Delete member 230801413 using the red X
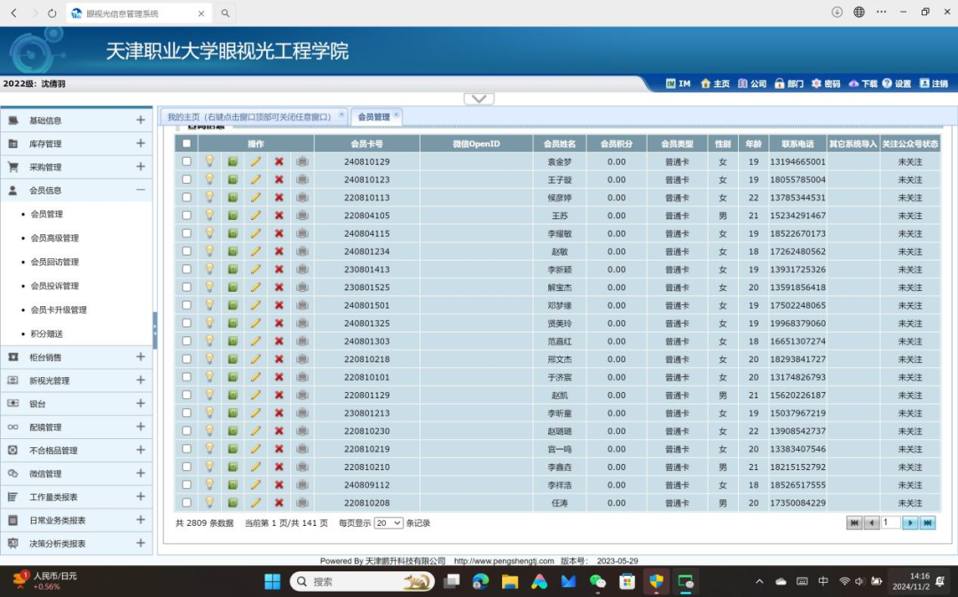The width and height of the screenshot is (958, 597). [279, 270]
